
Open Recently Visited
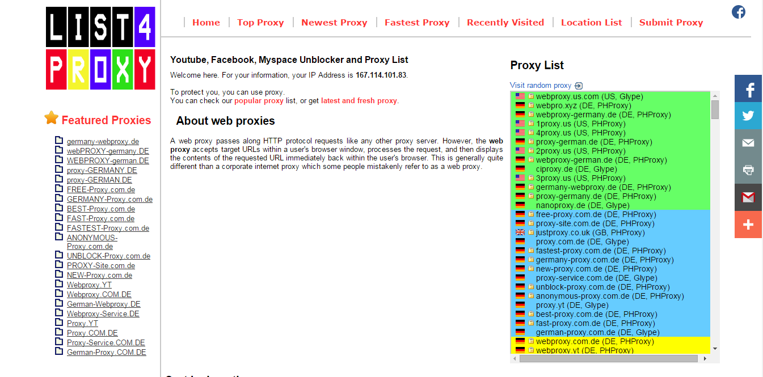click(x=505, y=23)
